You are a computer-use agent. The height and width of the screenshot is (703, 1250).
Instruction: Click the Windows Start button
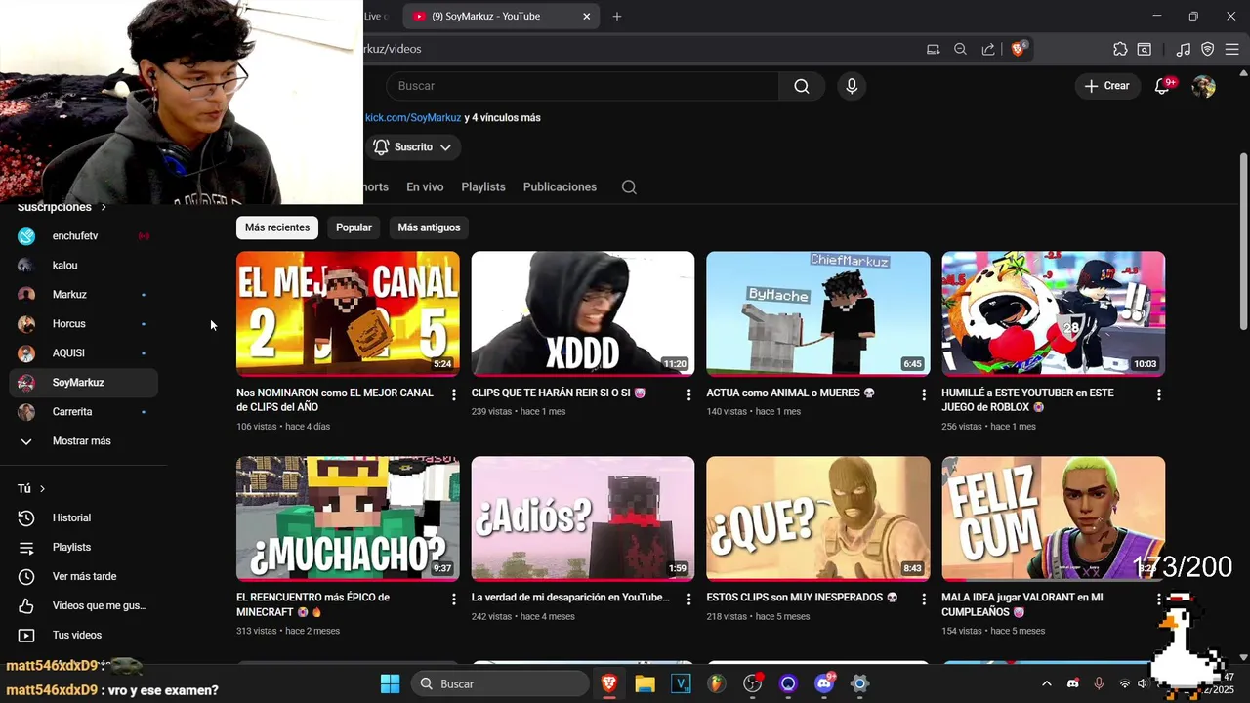click(x=390, y=683)
